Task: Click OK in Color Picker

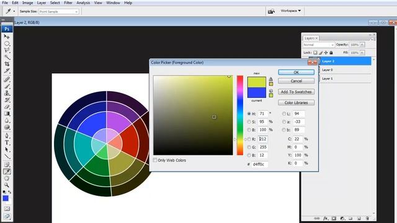Action: [297, 72]
